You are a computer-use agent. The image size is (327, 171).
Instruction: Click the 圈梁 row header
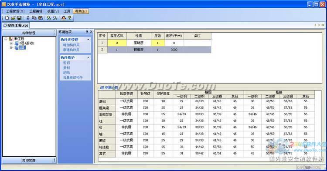(x=107, y=141)
